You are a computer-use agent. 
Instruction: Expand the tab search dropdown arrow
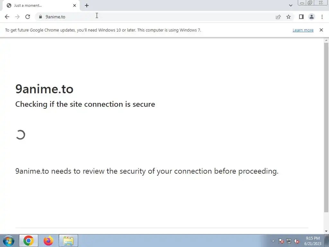[290, 5]
